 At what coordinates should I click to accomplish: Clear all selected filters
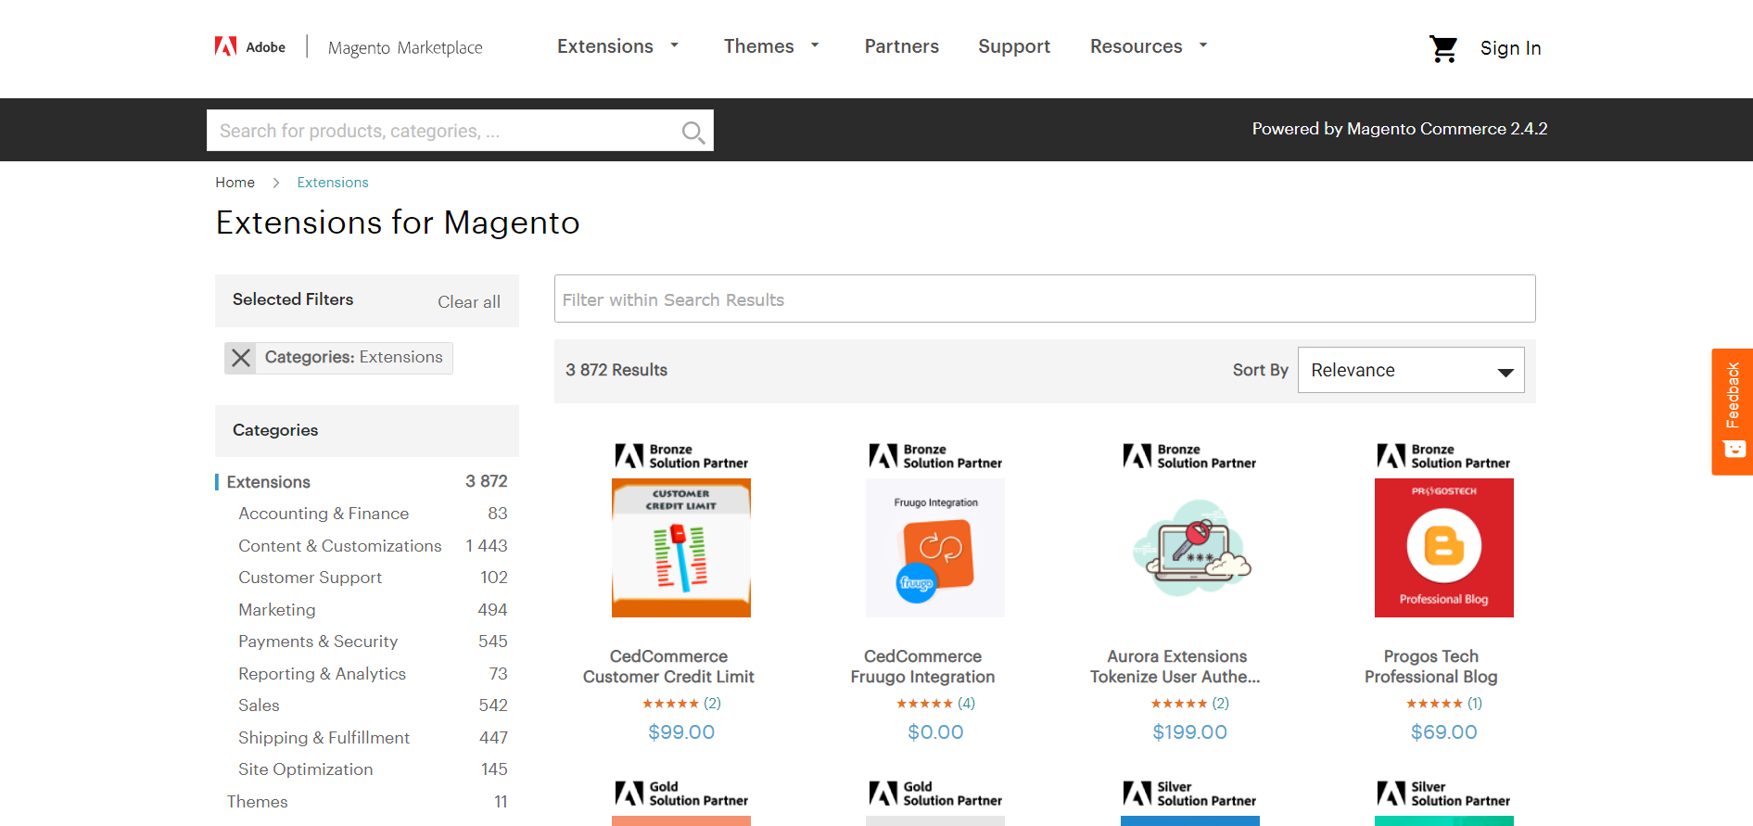(x=469, y=301)
